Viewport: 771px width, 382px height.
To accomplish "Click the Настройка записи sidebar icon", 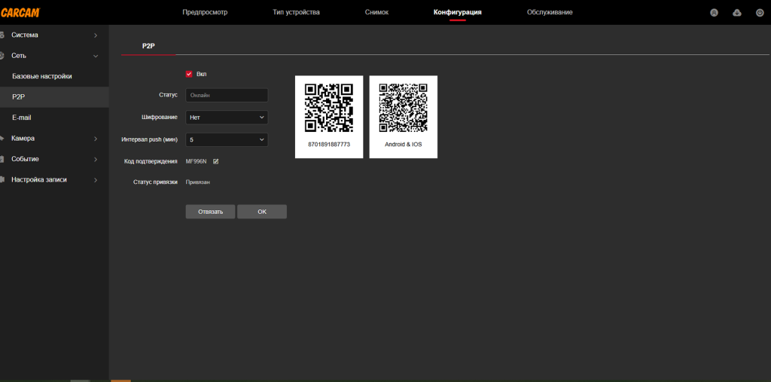I will pos(2,179).
